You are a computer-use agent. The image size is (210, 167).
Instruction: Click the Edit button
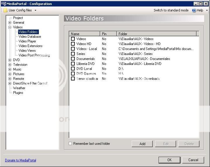pyautogui.click(x=166, y=144)
